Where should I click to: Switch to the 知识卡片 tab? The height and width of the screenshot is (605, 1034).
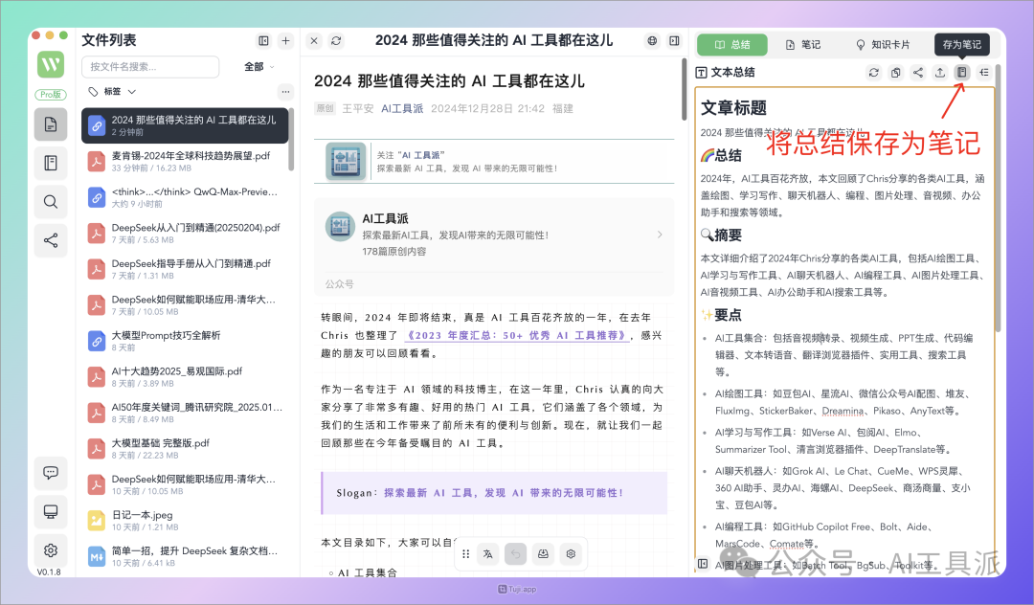(883, 45)
